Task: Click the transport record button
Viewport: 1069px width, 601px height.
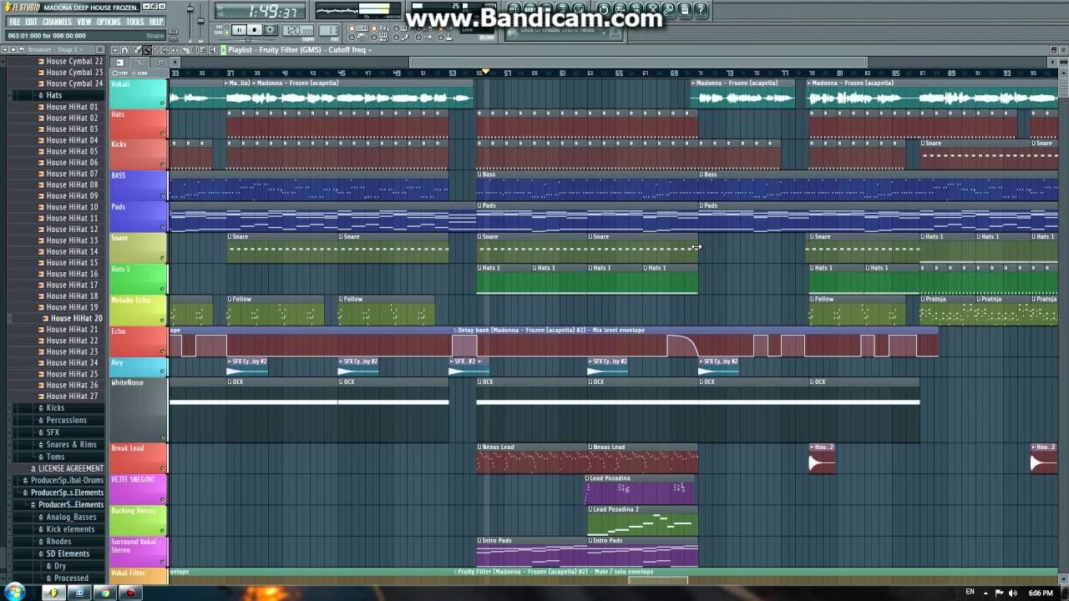Action: coord(270,30)
